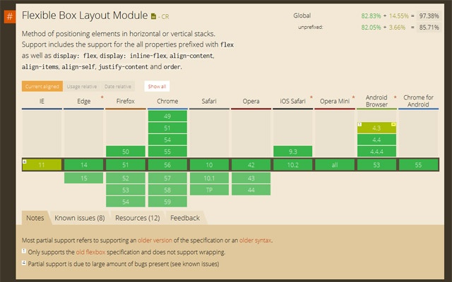Click the 85.71% unprefixed total value
This screenshot has width=452, height=282.
click(x=429, y=27)
